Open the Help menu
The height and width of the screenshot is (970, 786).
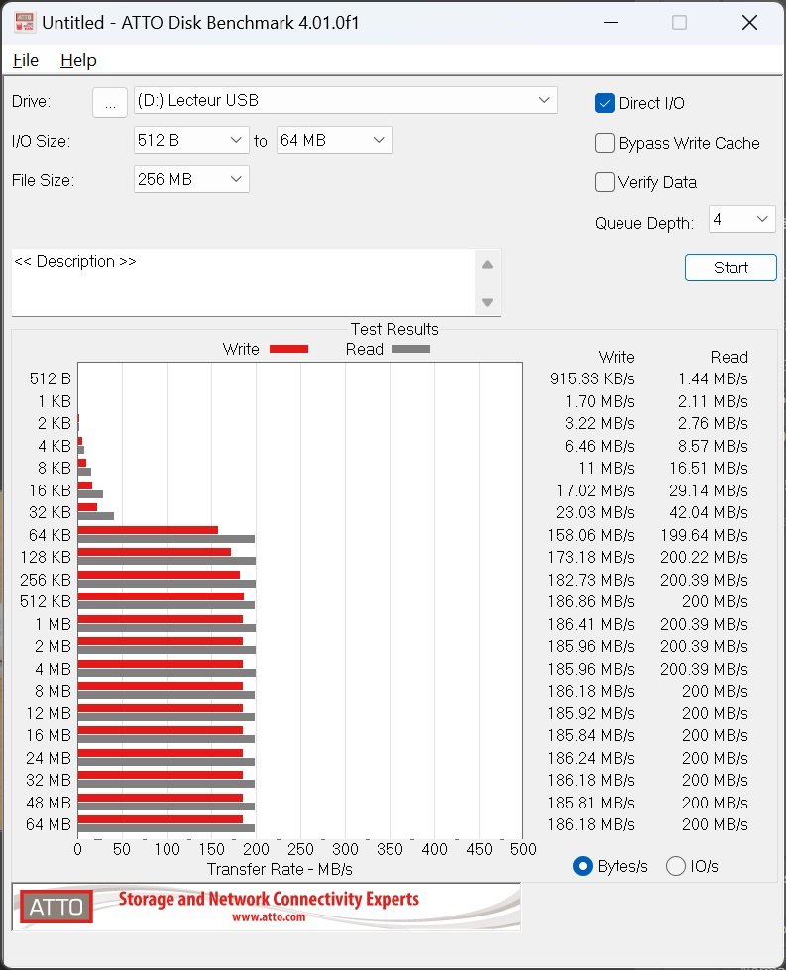78,60
